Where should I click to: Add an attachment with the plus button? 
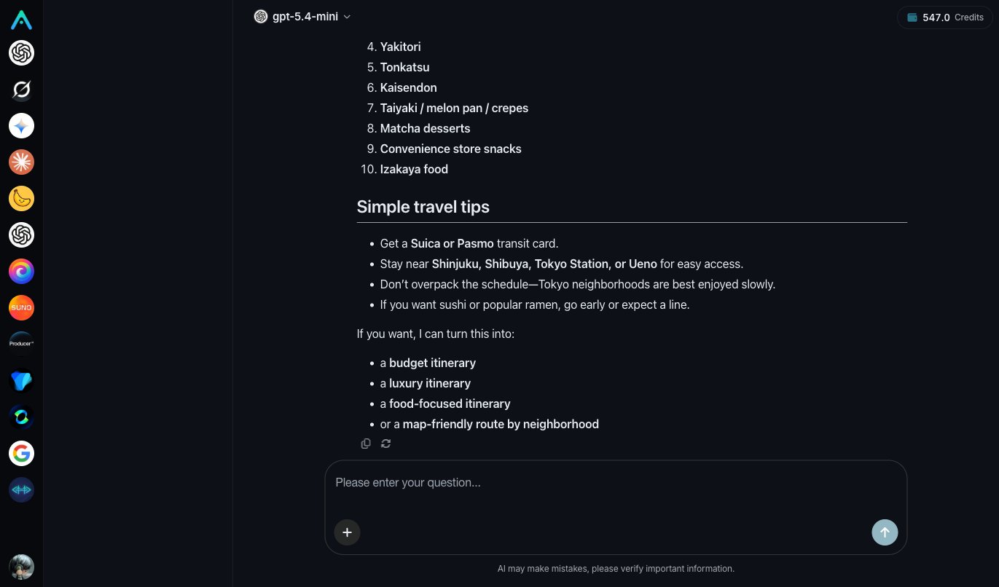click(347, 532)
